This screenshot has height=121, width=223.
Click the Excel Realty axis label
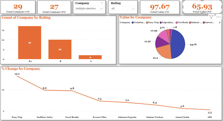(x=72, y=117)
